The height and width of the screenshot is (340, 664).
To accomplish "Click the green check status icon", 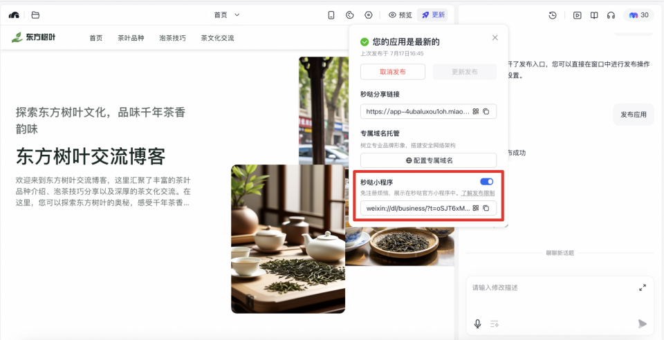I will coord(365,42).
